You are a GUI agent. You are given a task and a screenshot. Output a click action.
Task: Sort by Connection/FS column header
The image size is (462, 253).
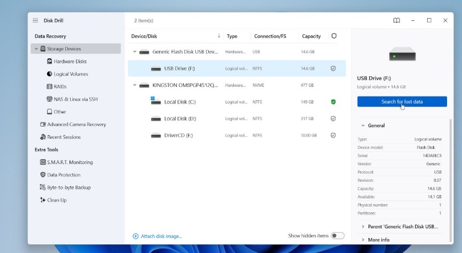tap(270, 36)
